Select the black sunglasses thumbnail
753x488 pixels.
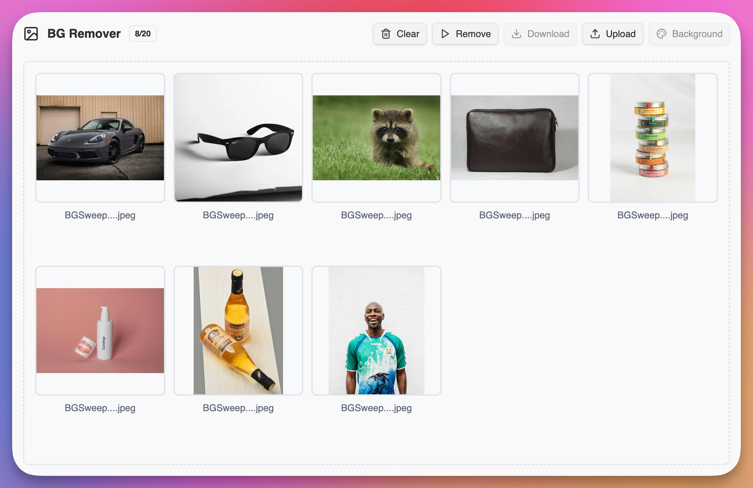tap(238, 138)
